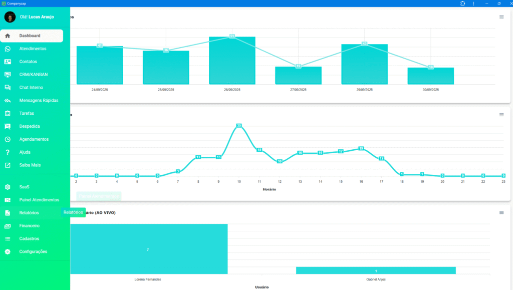Click the Contatos contact card icon
Viewport: 513px width, 290px height.
(x=8, y=62)
